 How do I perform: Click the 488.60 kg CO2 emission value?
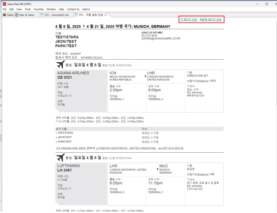tap(195, 95)
